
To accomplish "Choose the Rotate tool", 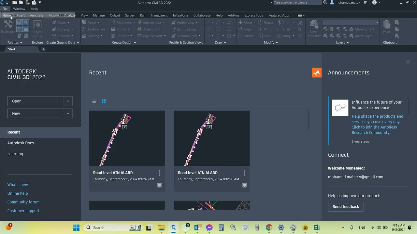I will [x=266, y=22].
